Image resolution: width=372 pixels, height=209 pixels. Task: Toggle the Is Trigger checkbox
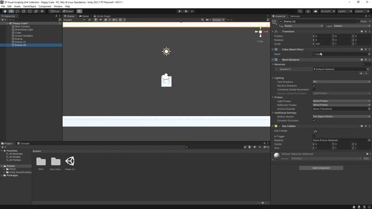pos(314,136)
